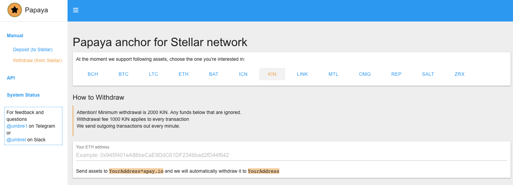Select the highlighted KIN asset
Viewport: 513px width, 185px height.
click(x=272, y=74)
